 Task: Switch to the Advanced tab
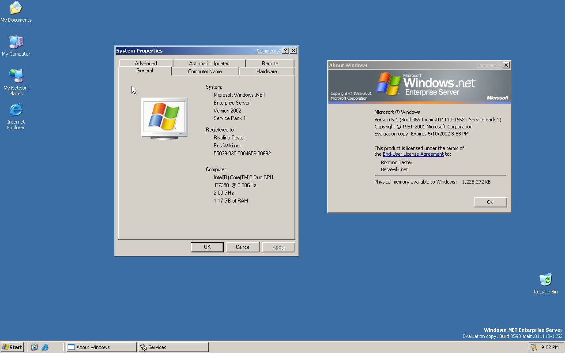tap(146, 64)
